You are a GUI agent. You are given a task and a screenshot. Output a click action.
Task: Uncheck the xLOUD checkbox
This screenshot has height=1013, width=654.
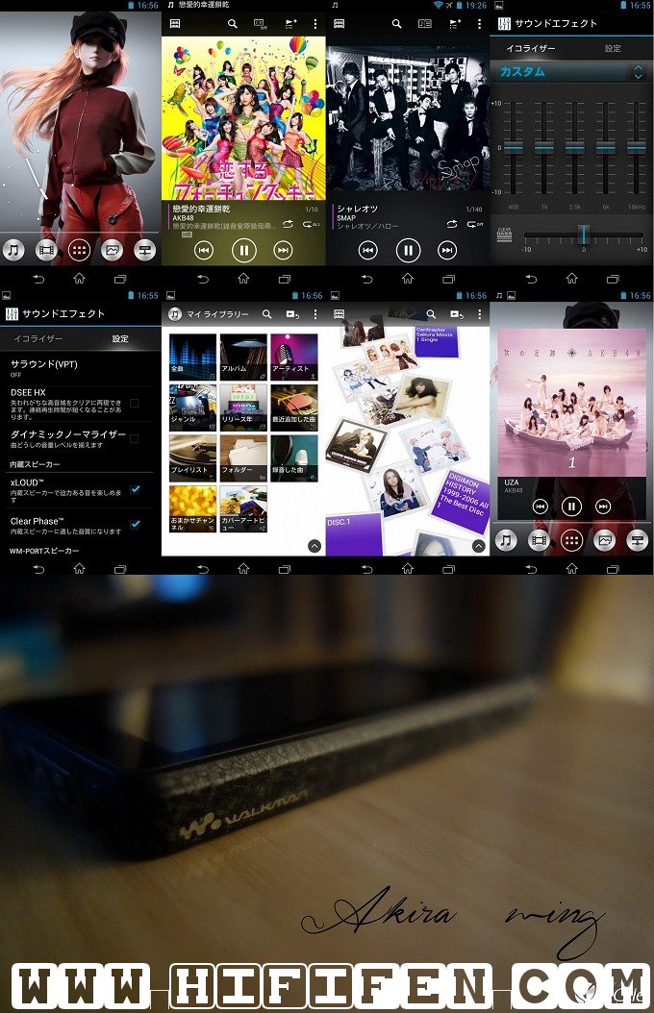135,489
